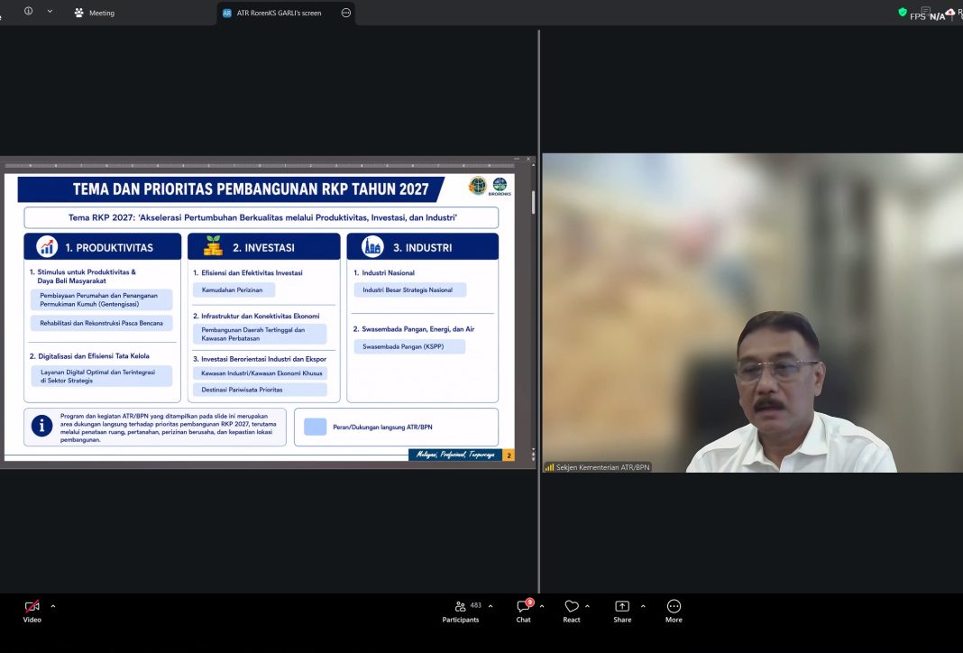Click the divider between screen and video

click(539, 311)
